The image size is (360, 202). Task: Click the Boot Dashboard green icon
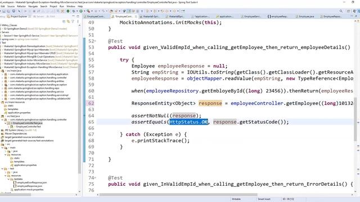pyautogui.click(x=68, y=11)
